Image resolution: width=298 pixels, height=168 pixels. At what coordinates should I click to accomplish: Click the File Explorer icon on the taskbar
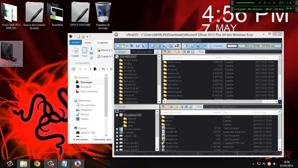click(x=23, y=164)
